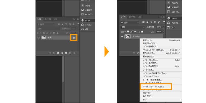Image resolution: width=206 pixels, height=103 pixels.
Task: Open right Layers panel hamburger menu
Action: click(x=164, y=17)
